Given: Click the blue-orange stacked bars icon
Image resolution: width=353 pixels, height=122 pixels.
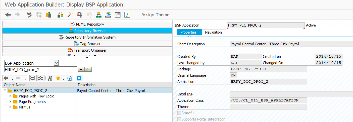Looking at the screenshot, I should (108, 15).
